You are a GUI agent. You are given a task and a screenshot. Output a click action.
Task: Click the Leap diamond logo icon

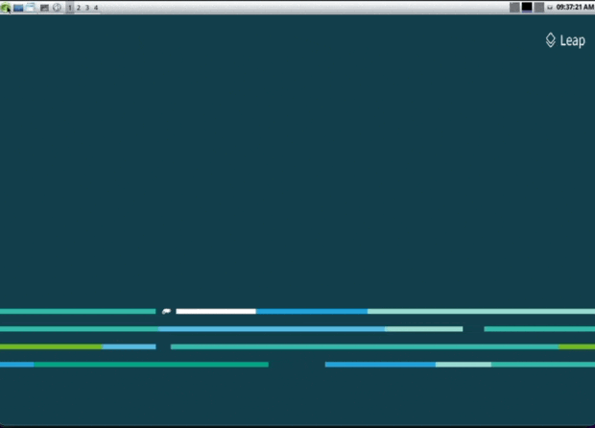tap(550, 40)
